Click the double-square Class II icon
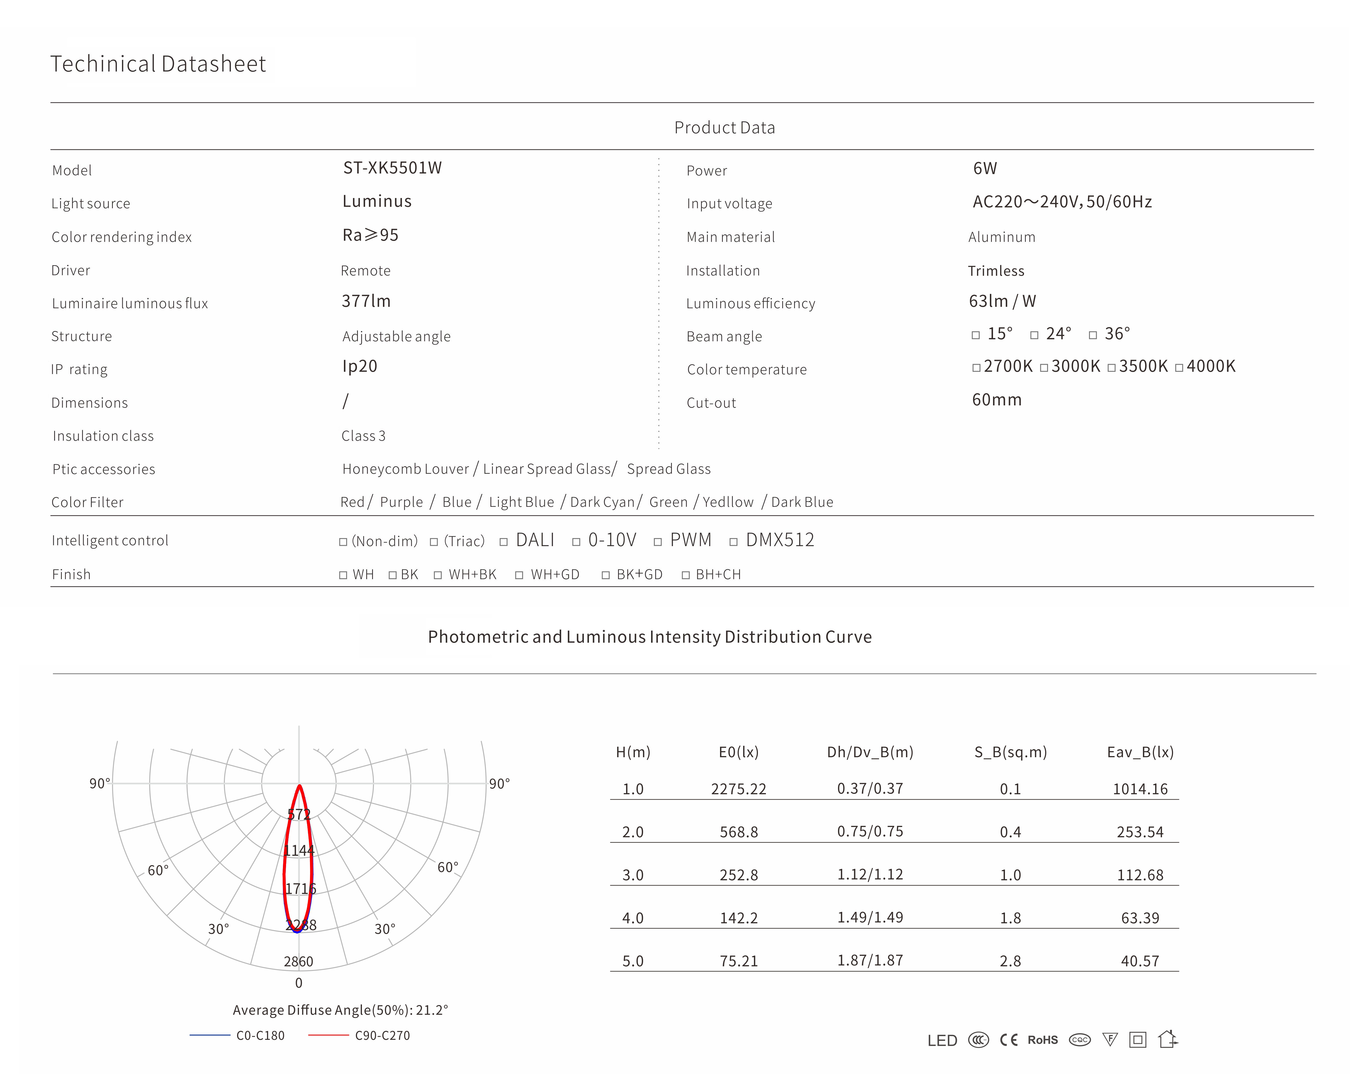 pos(1138,1040)
